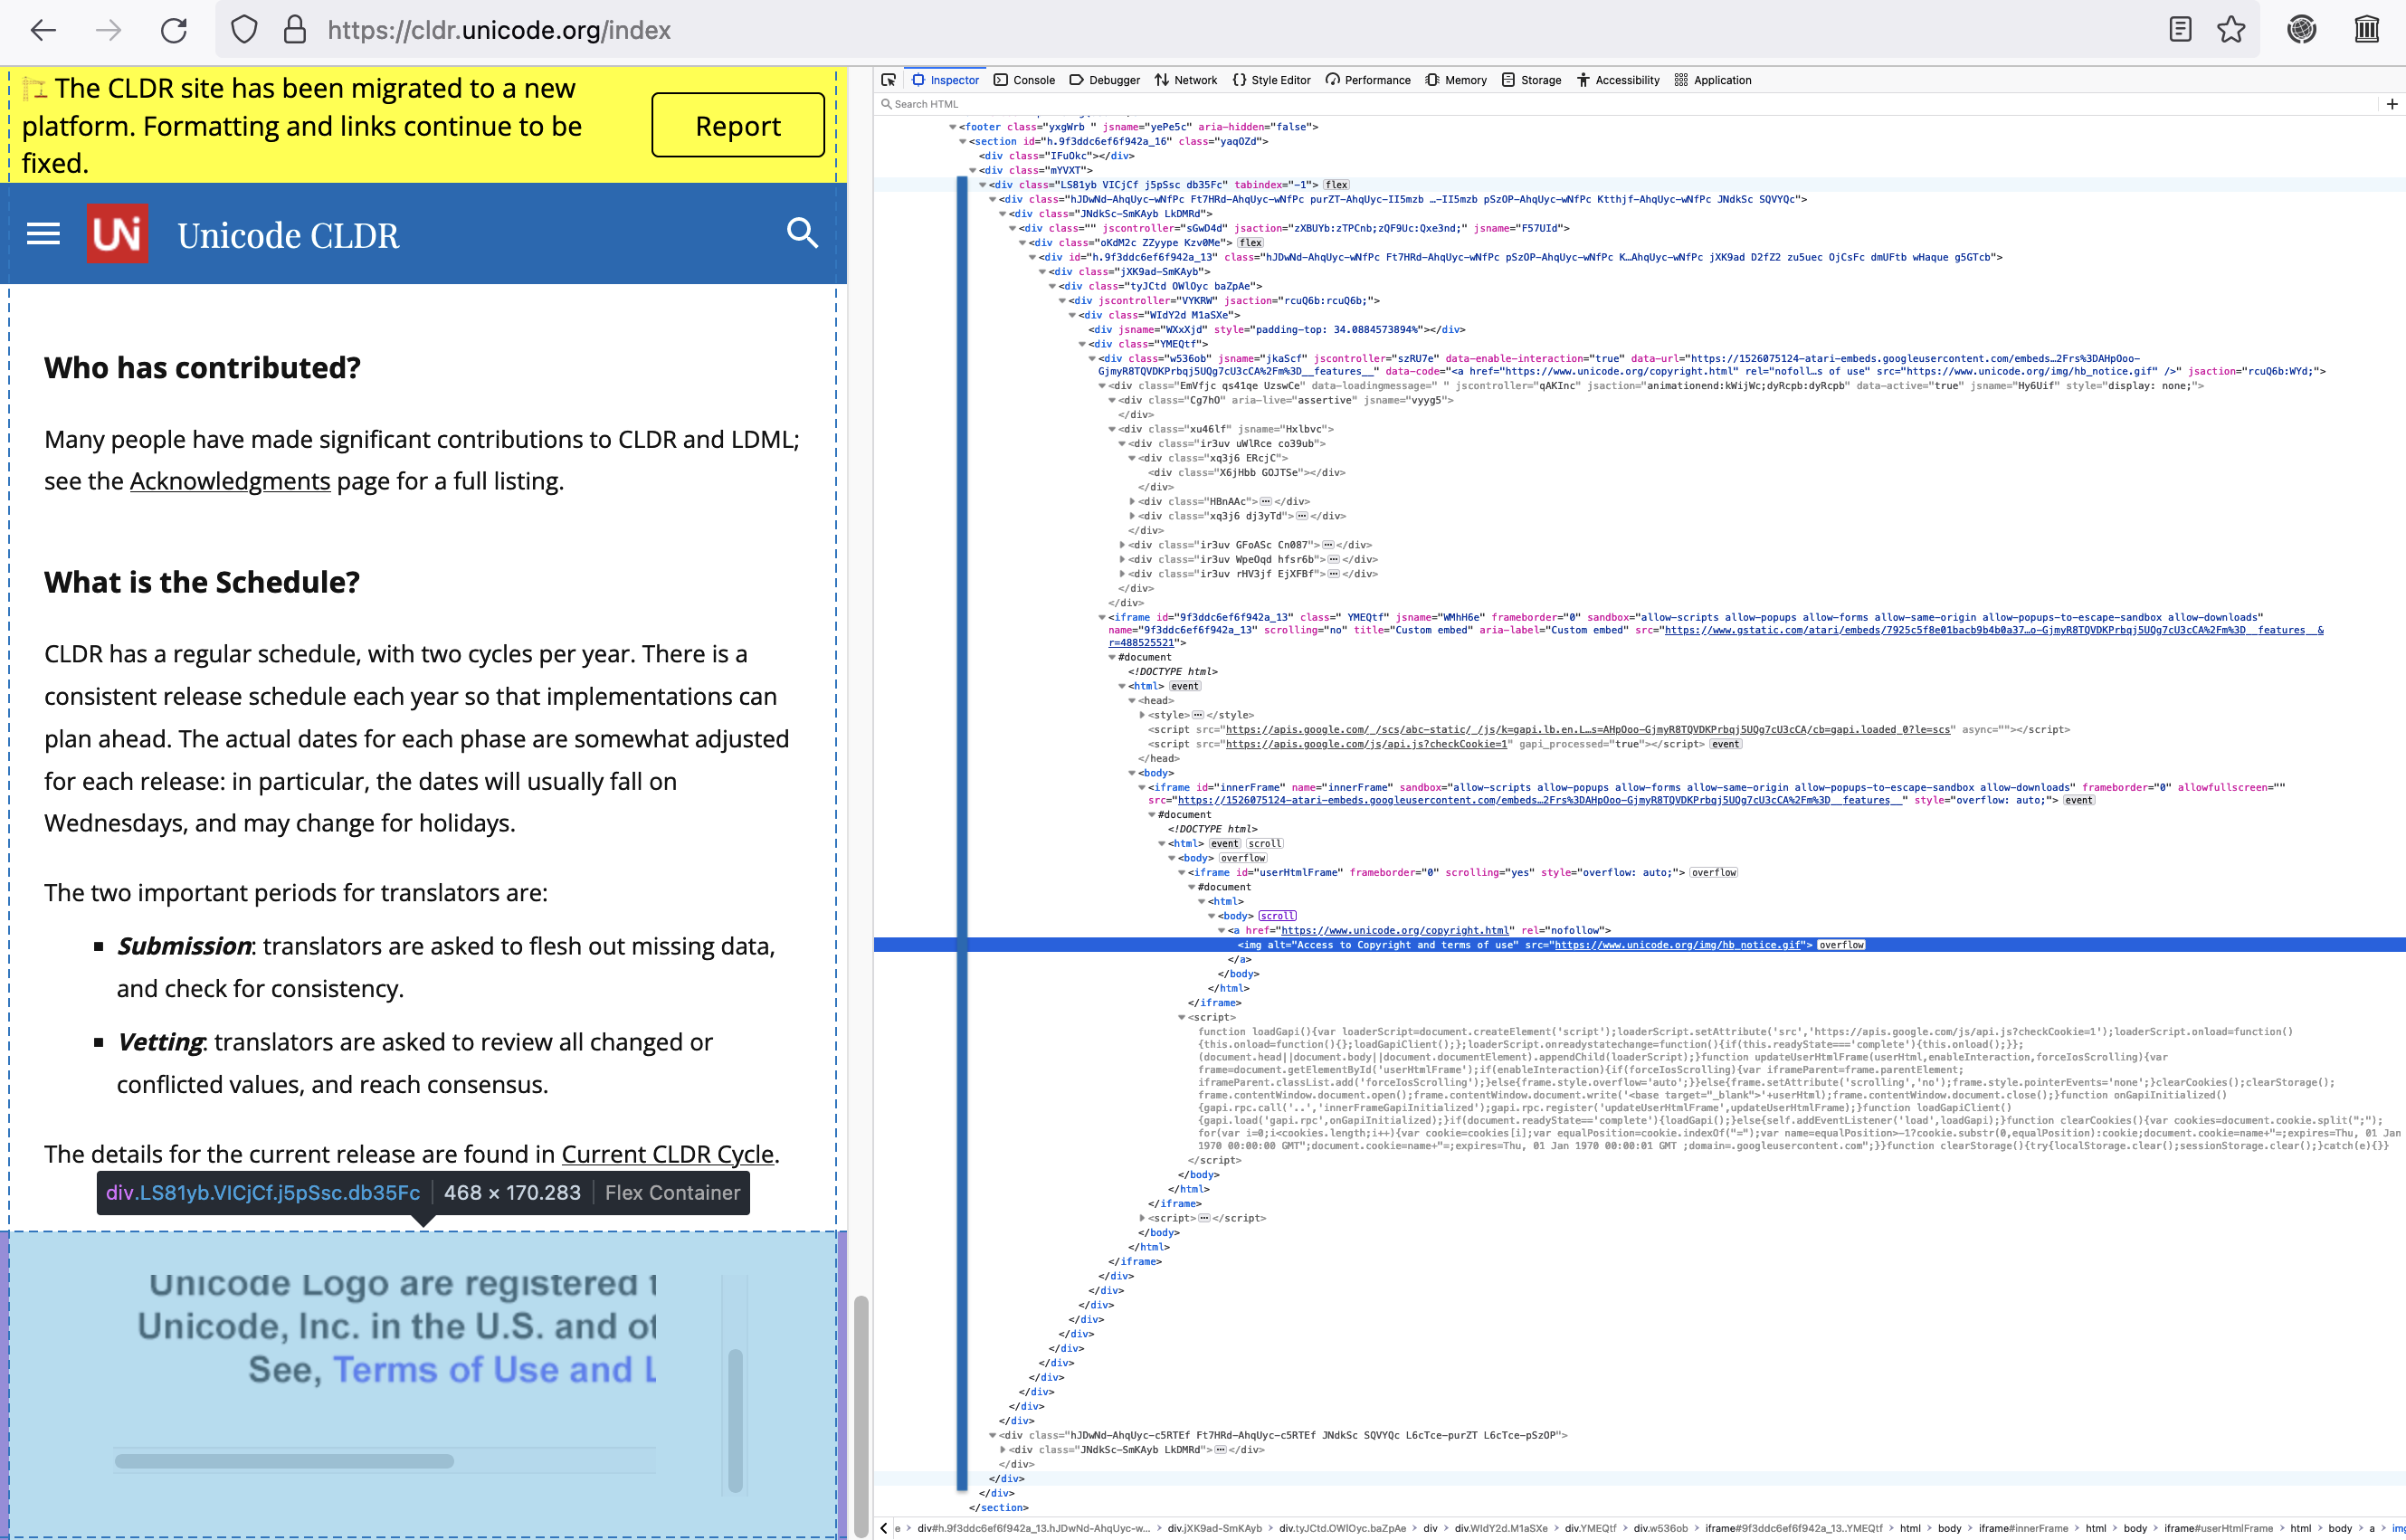Image resolution: width=2406 pixels, height=1540 pixels.
Task: Click the horizontal scrollbar in footer embed
Action: [x=284, y=1461]
